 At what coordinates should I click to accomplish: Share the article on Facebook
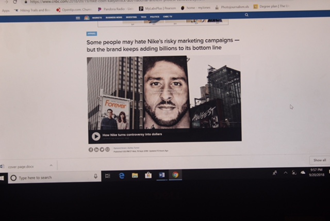coord(91,150)
